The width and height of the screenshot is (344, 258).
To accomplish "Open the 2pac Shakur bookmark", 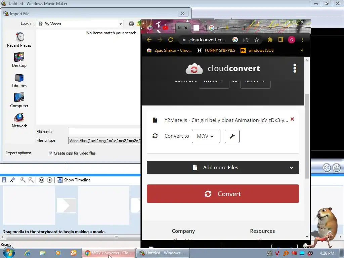I will click(x=169, y=50).
